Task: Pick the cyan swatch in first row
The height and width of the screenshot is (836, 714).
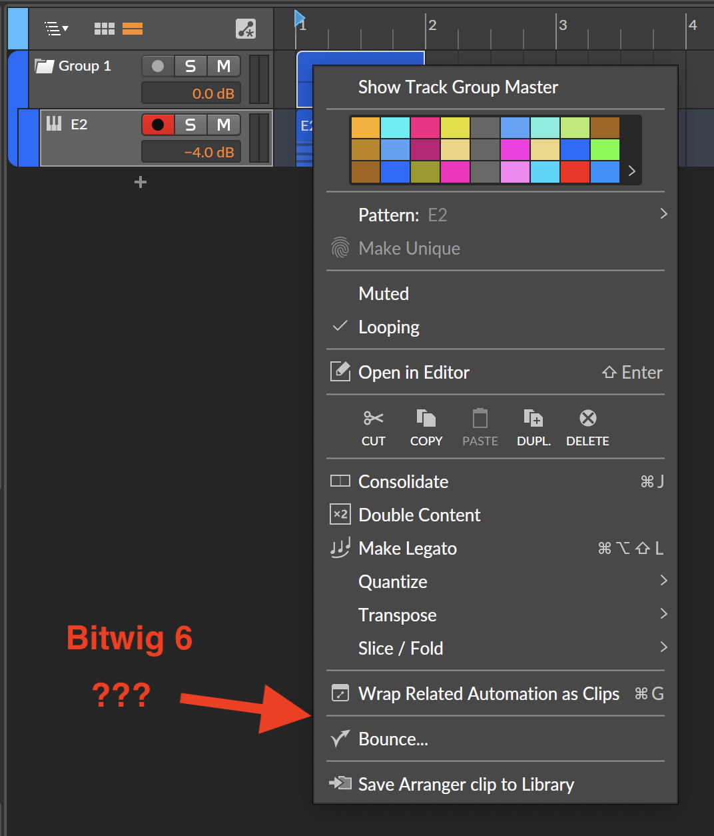Action: pos(396,127)
